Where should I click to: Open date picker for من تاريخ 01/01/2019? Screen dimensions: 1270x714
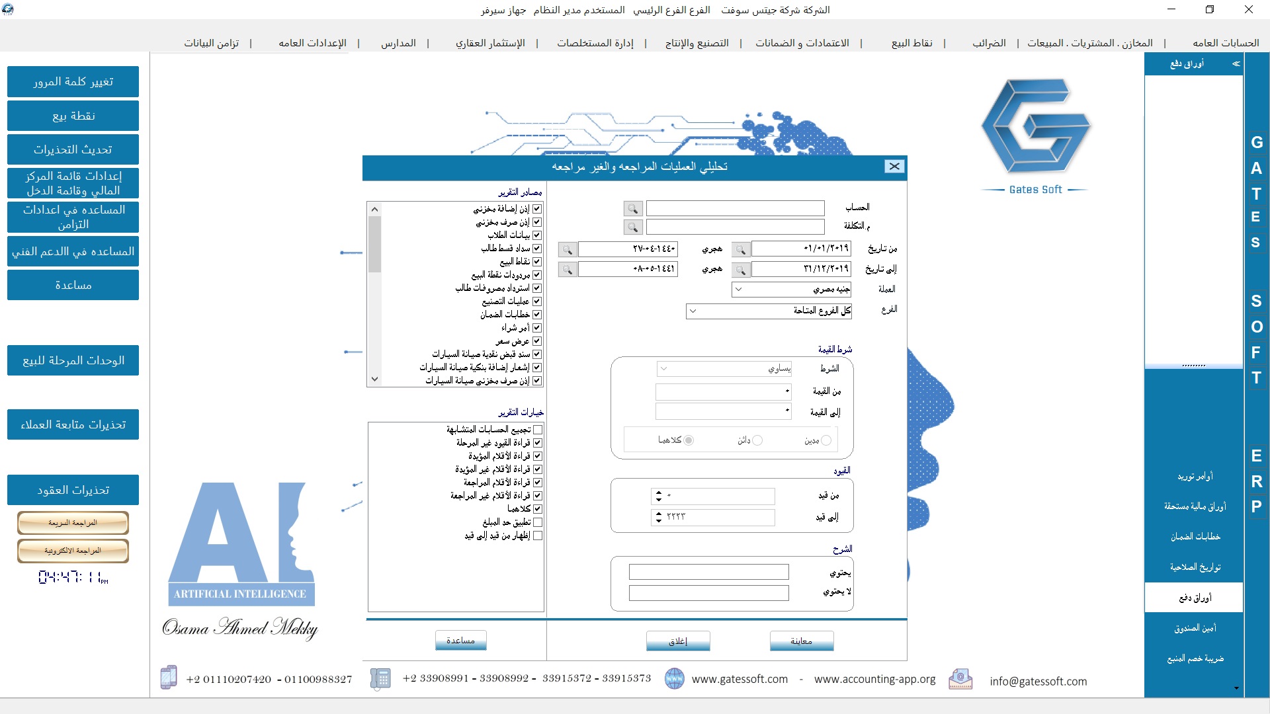point(741,250)
